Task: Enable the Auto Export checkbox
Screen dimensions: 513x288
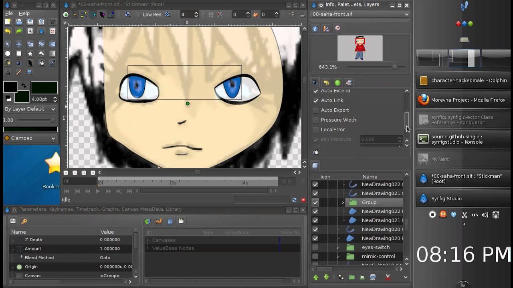Action: [316, 110]
